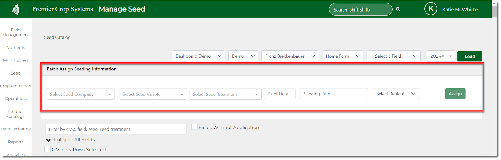
Task: Click the Seed Catalog link
Action: (57, 37)
